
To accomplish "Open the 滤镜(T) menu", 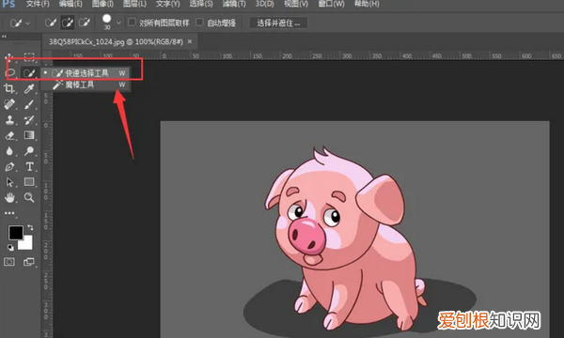I will coord(234,4).
